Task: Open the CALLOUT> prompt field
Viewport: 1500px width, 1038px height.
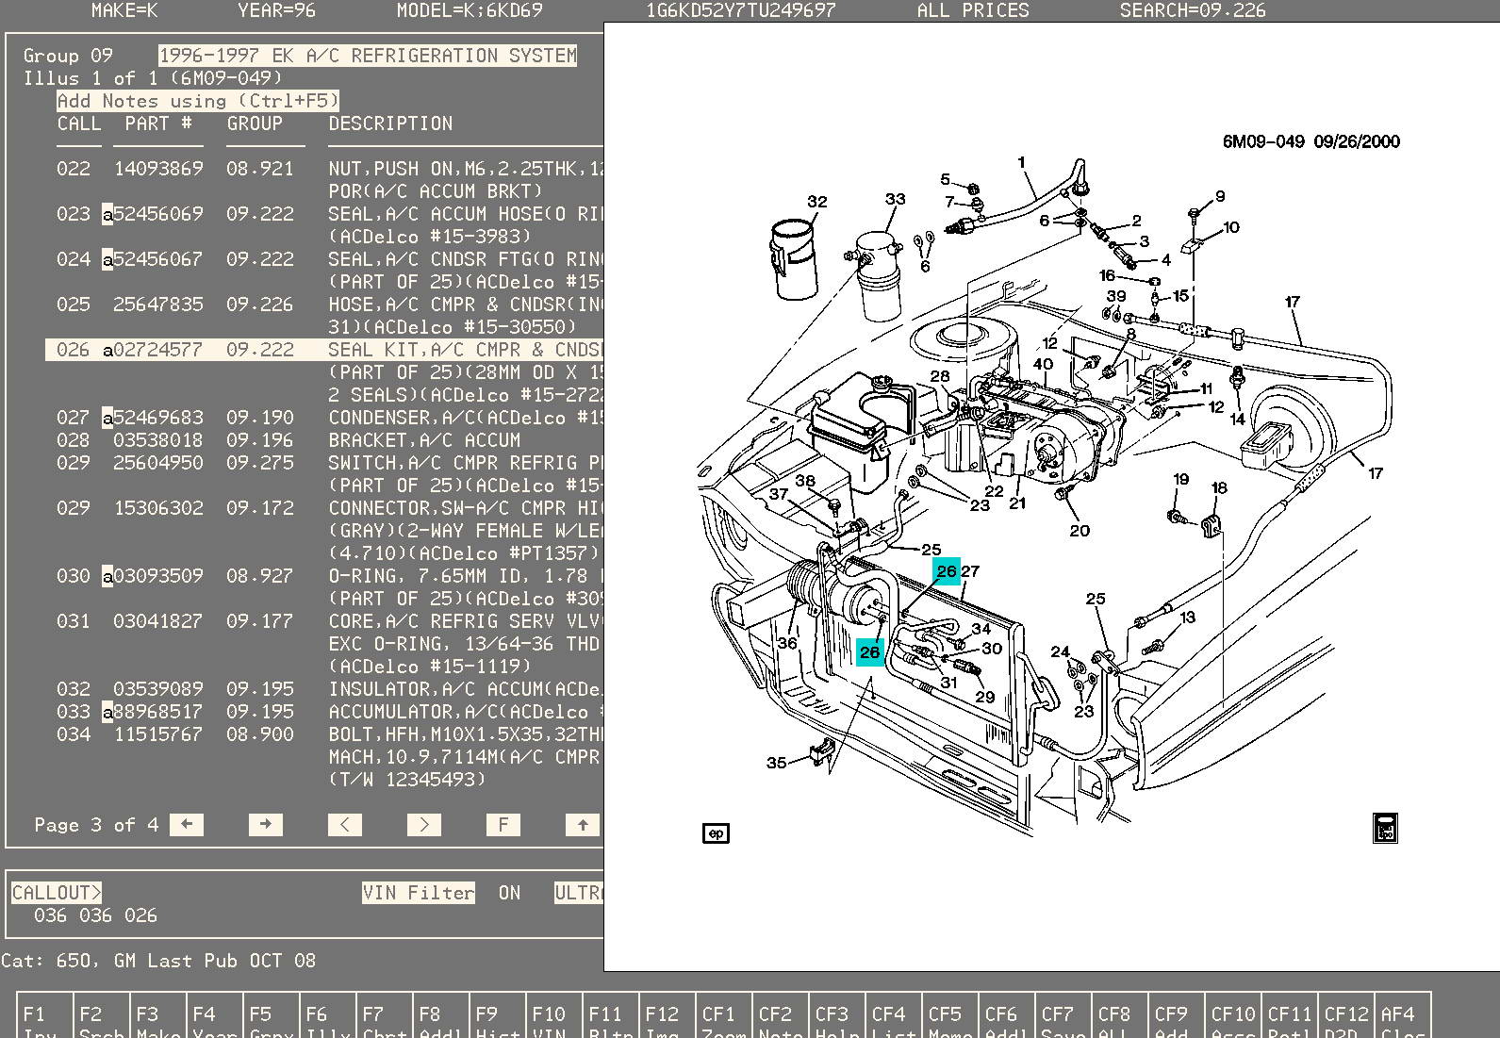Action: [57, 893]
